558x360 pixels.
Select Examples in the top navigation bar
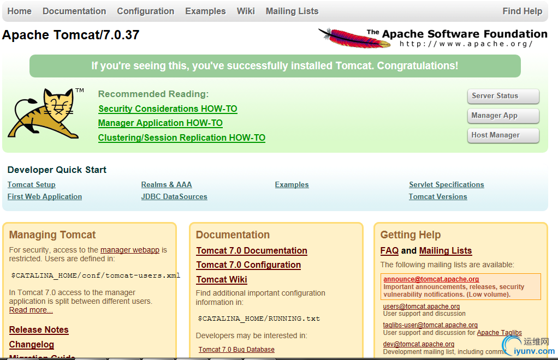tap(205, 11)
